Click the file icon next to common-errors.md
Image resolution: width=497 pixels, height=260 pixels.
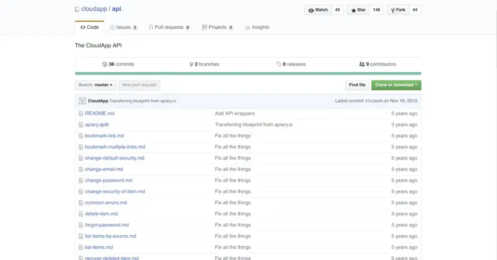tap(81, 203)
